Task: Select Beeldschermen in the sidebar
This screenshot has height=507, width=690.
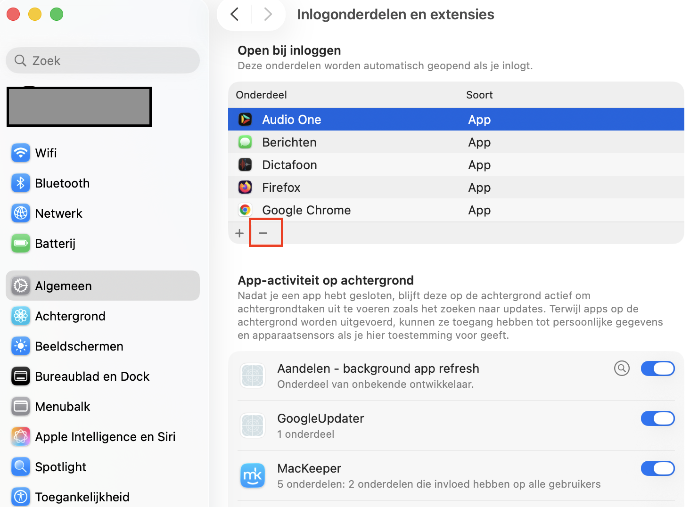Action: (x=79, y=346)
